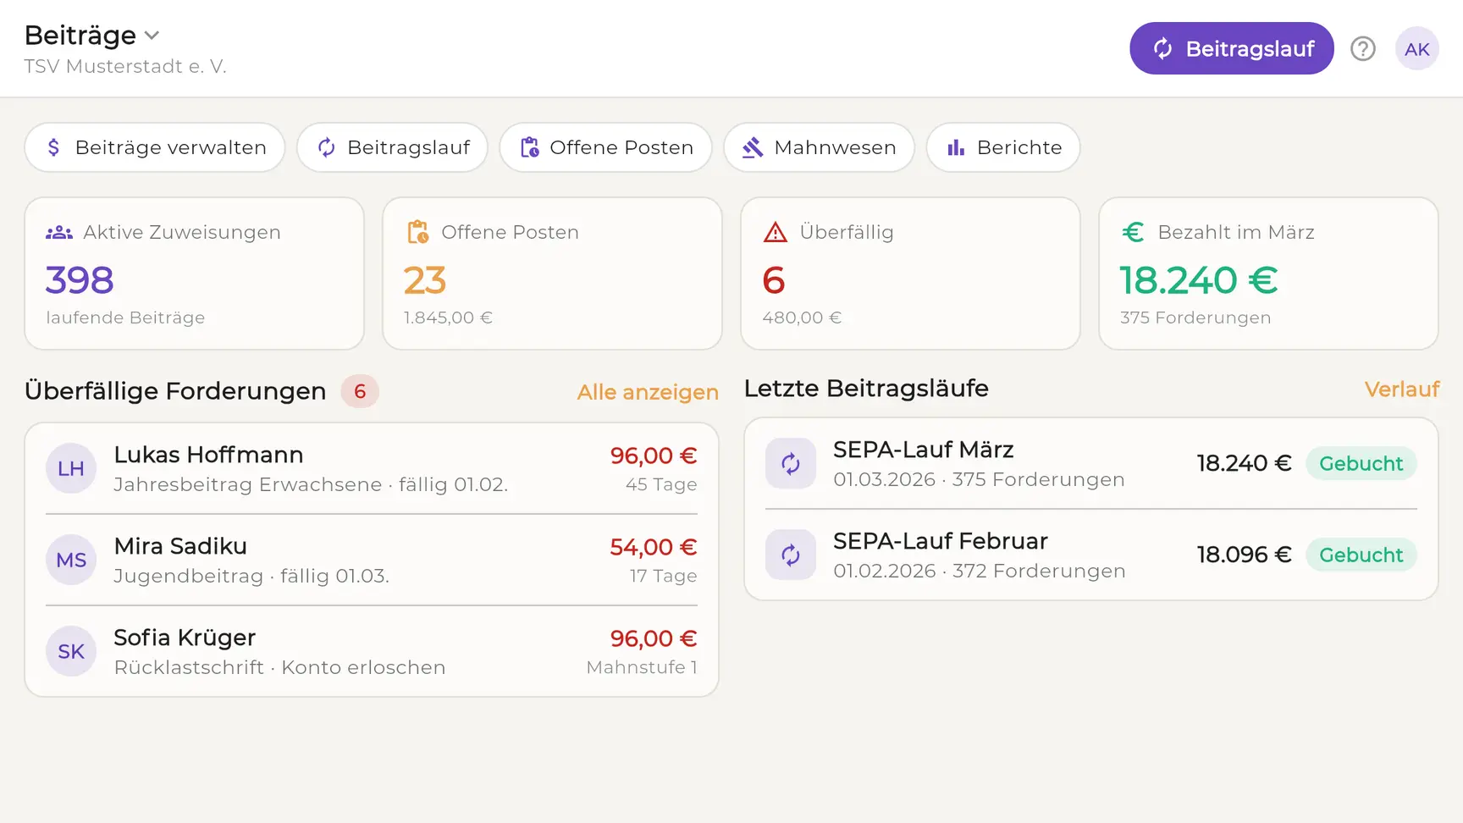Click the Alle anzeigen link
This screenshot has width=1463, height=823.
648,392
